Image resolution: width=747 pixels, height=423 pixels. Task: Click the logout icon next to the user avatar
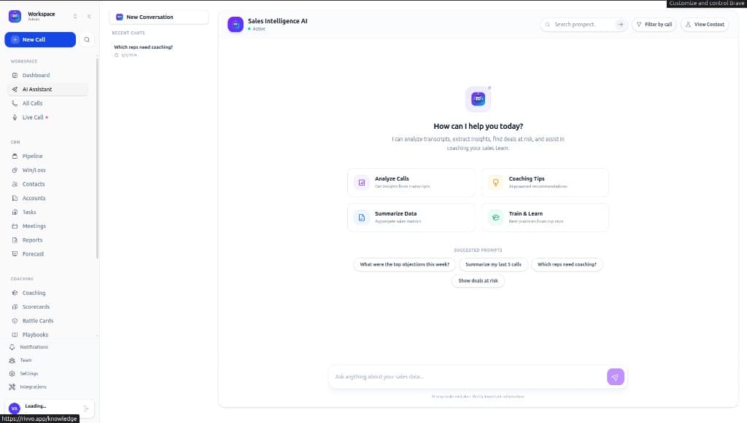[x=86, y=408]
